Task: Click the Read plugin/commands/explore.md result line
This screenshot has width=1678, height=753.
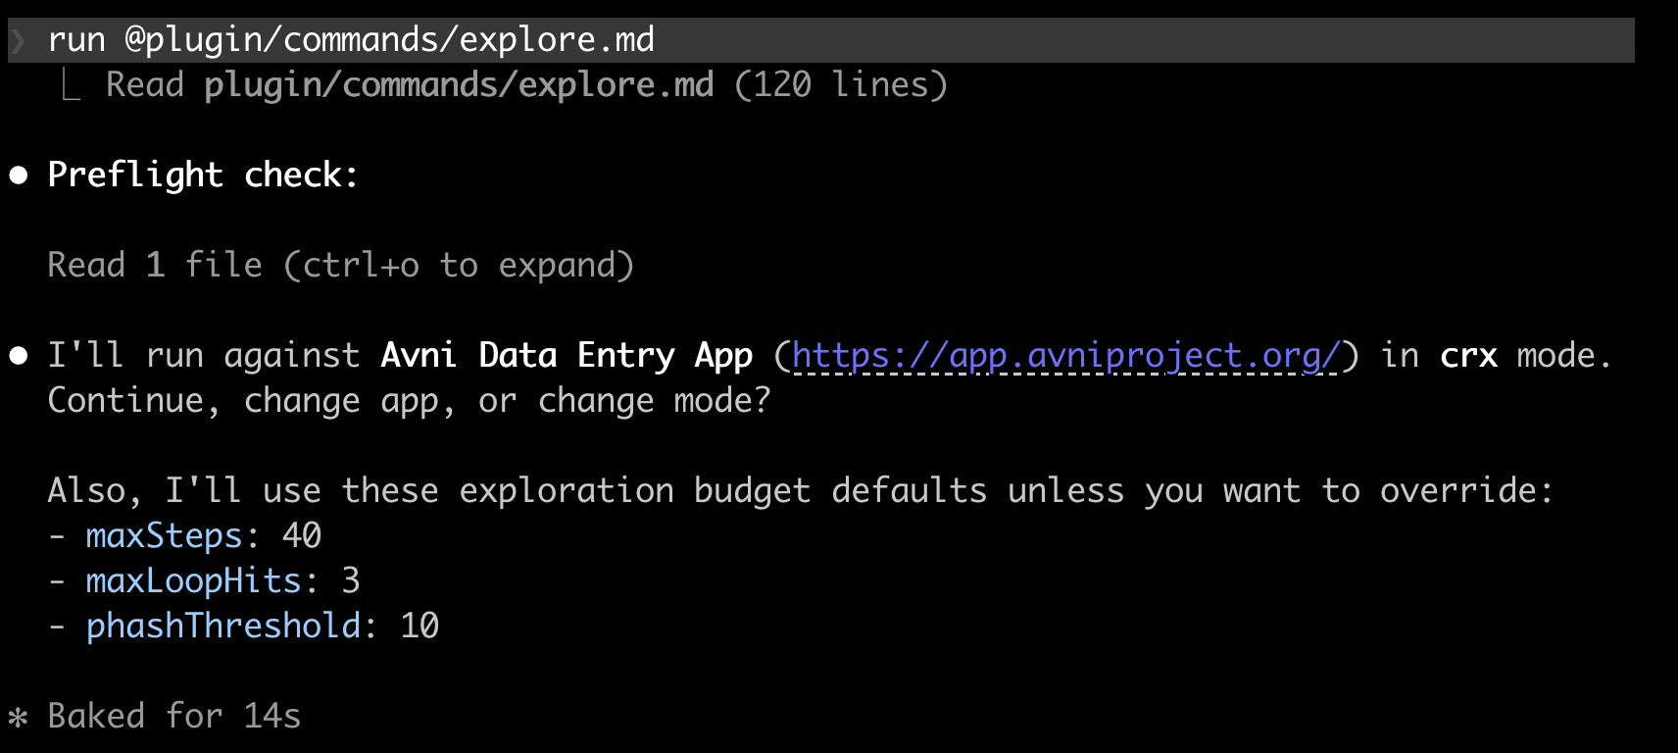Action: coord(527,84)
